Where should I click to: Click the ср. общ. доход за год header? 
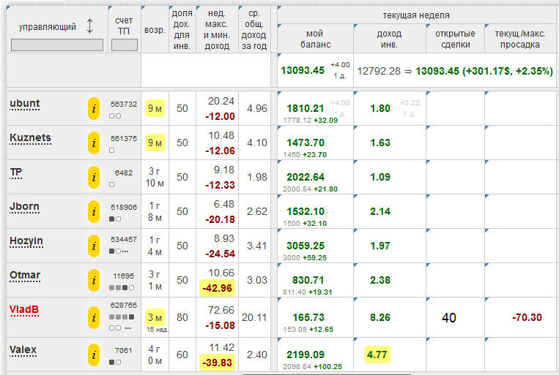point(253,29)
